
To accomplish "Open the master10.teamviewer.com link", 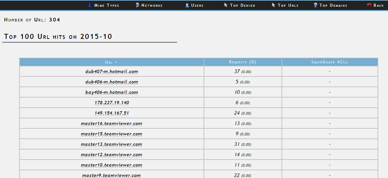I will coord(111,165).
